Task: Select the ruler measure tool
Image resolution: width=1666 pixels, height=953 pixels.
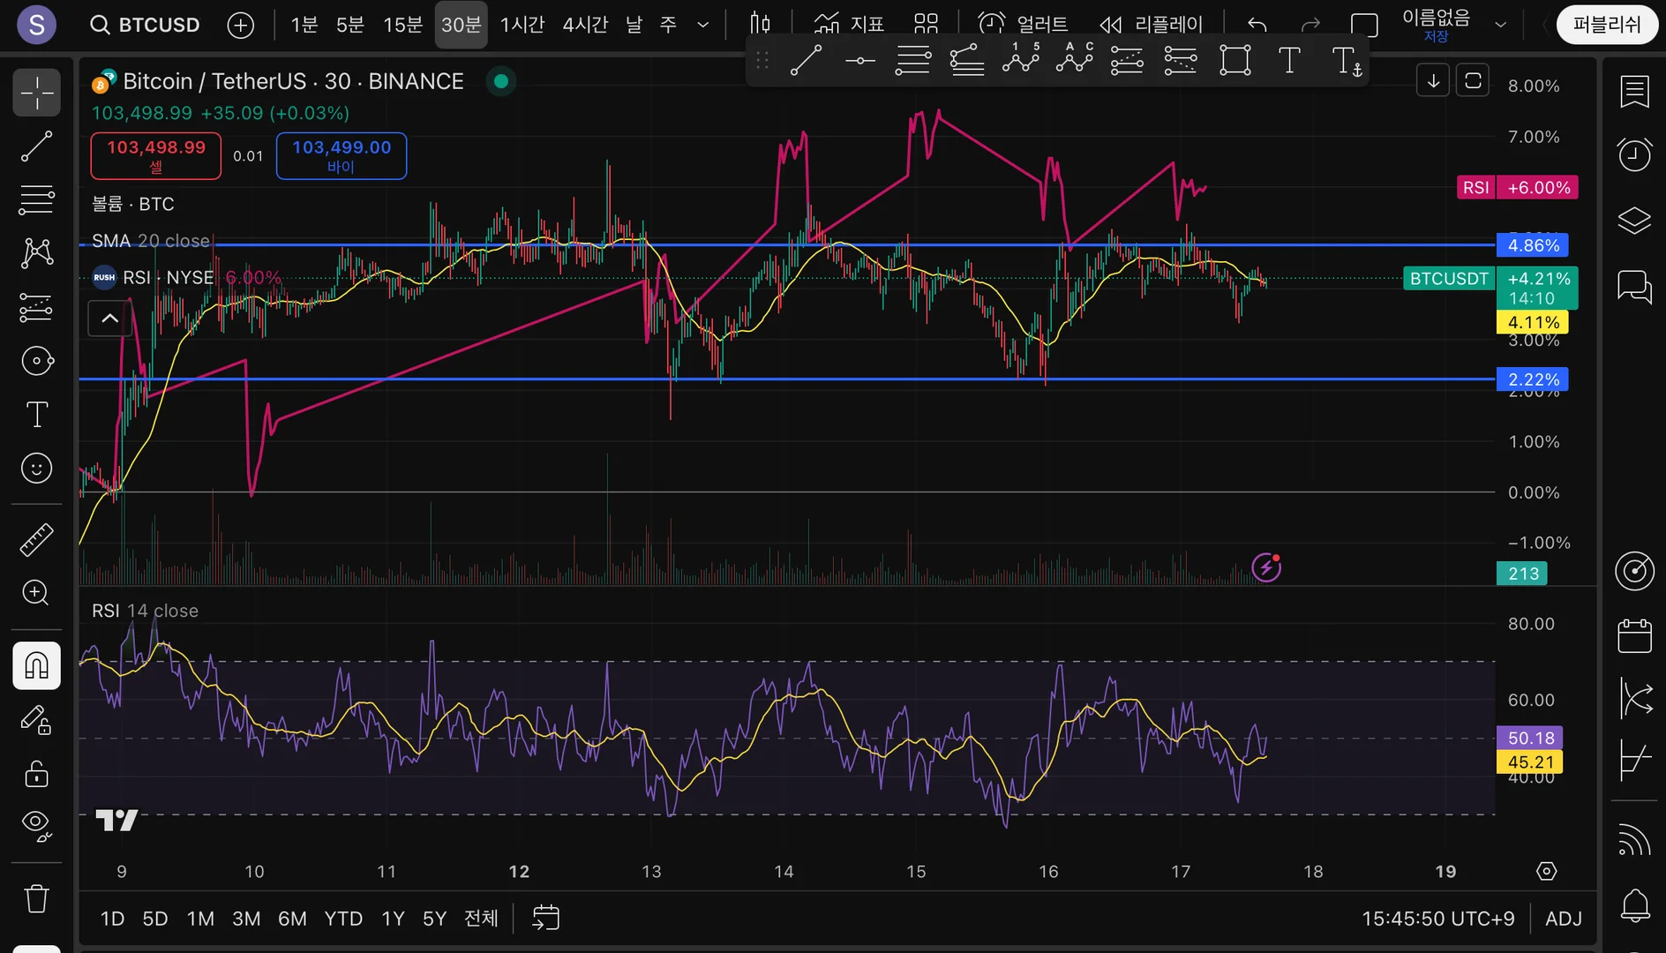Action: [x=36, y=539]
